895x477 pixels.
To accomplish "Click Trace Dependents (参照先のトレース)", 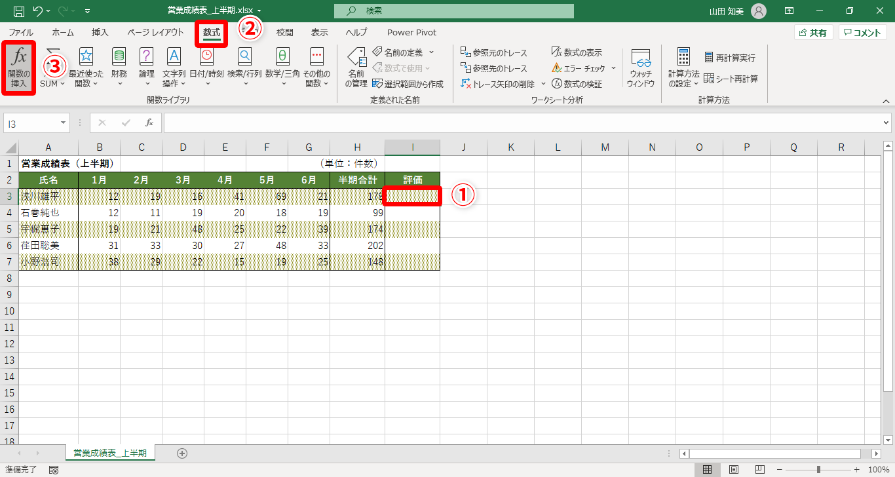I will click(493, 68).
